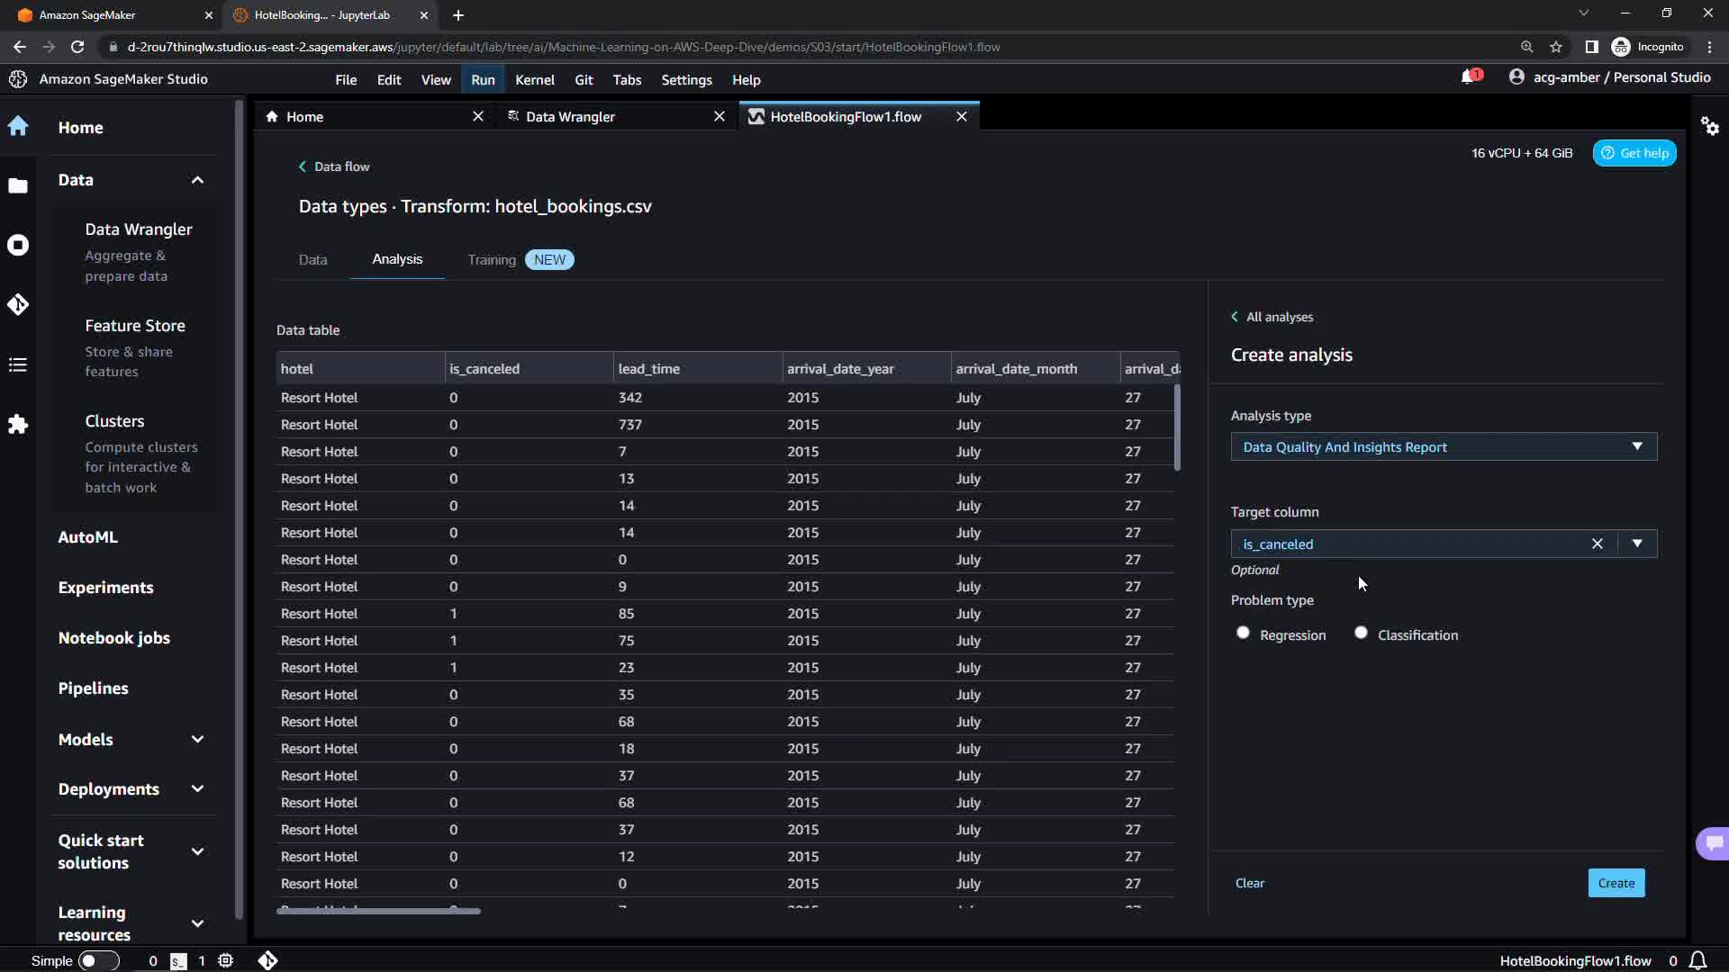Open the Git sidebar icon

point(18,305)
